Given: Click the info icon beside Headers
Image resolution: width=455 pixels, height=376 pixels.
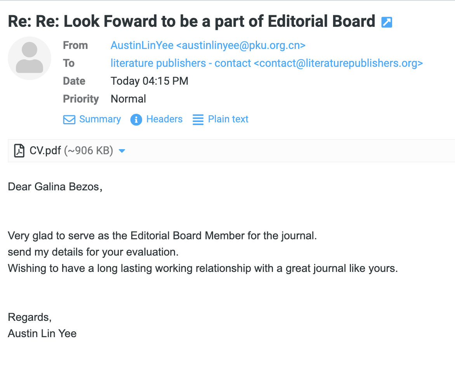Looking at the screenshot, I should 136,120.
